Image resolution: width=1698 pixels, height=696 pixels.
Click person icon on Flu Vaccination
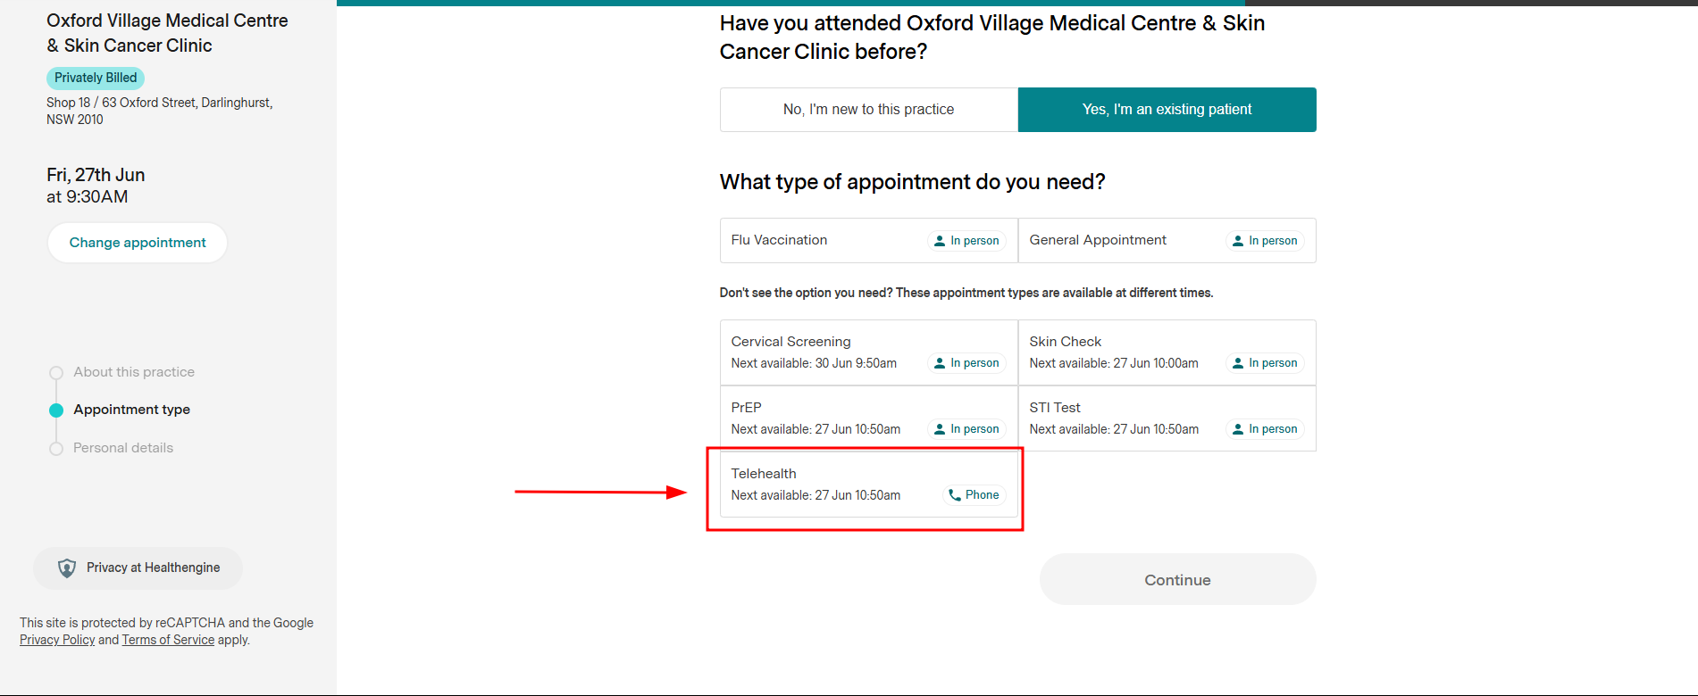click(940, 241)
